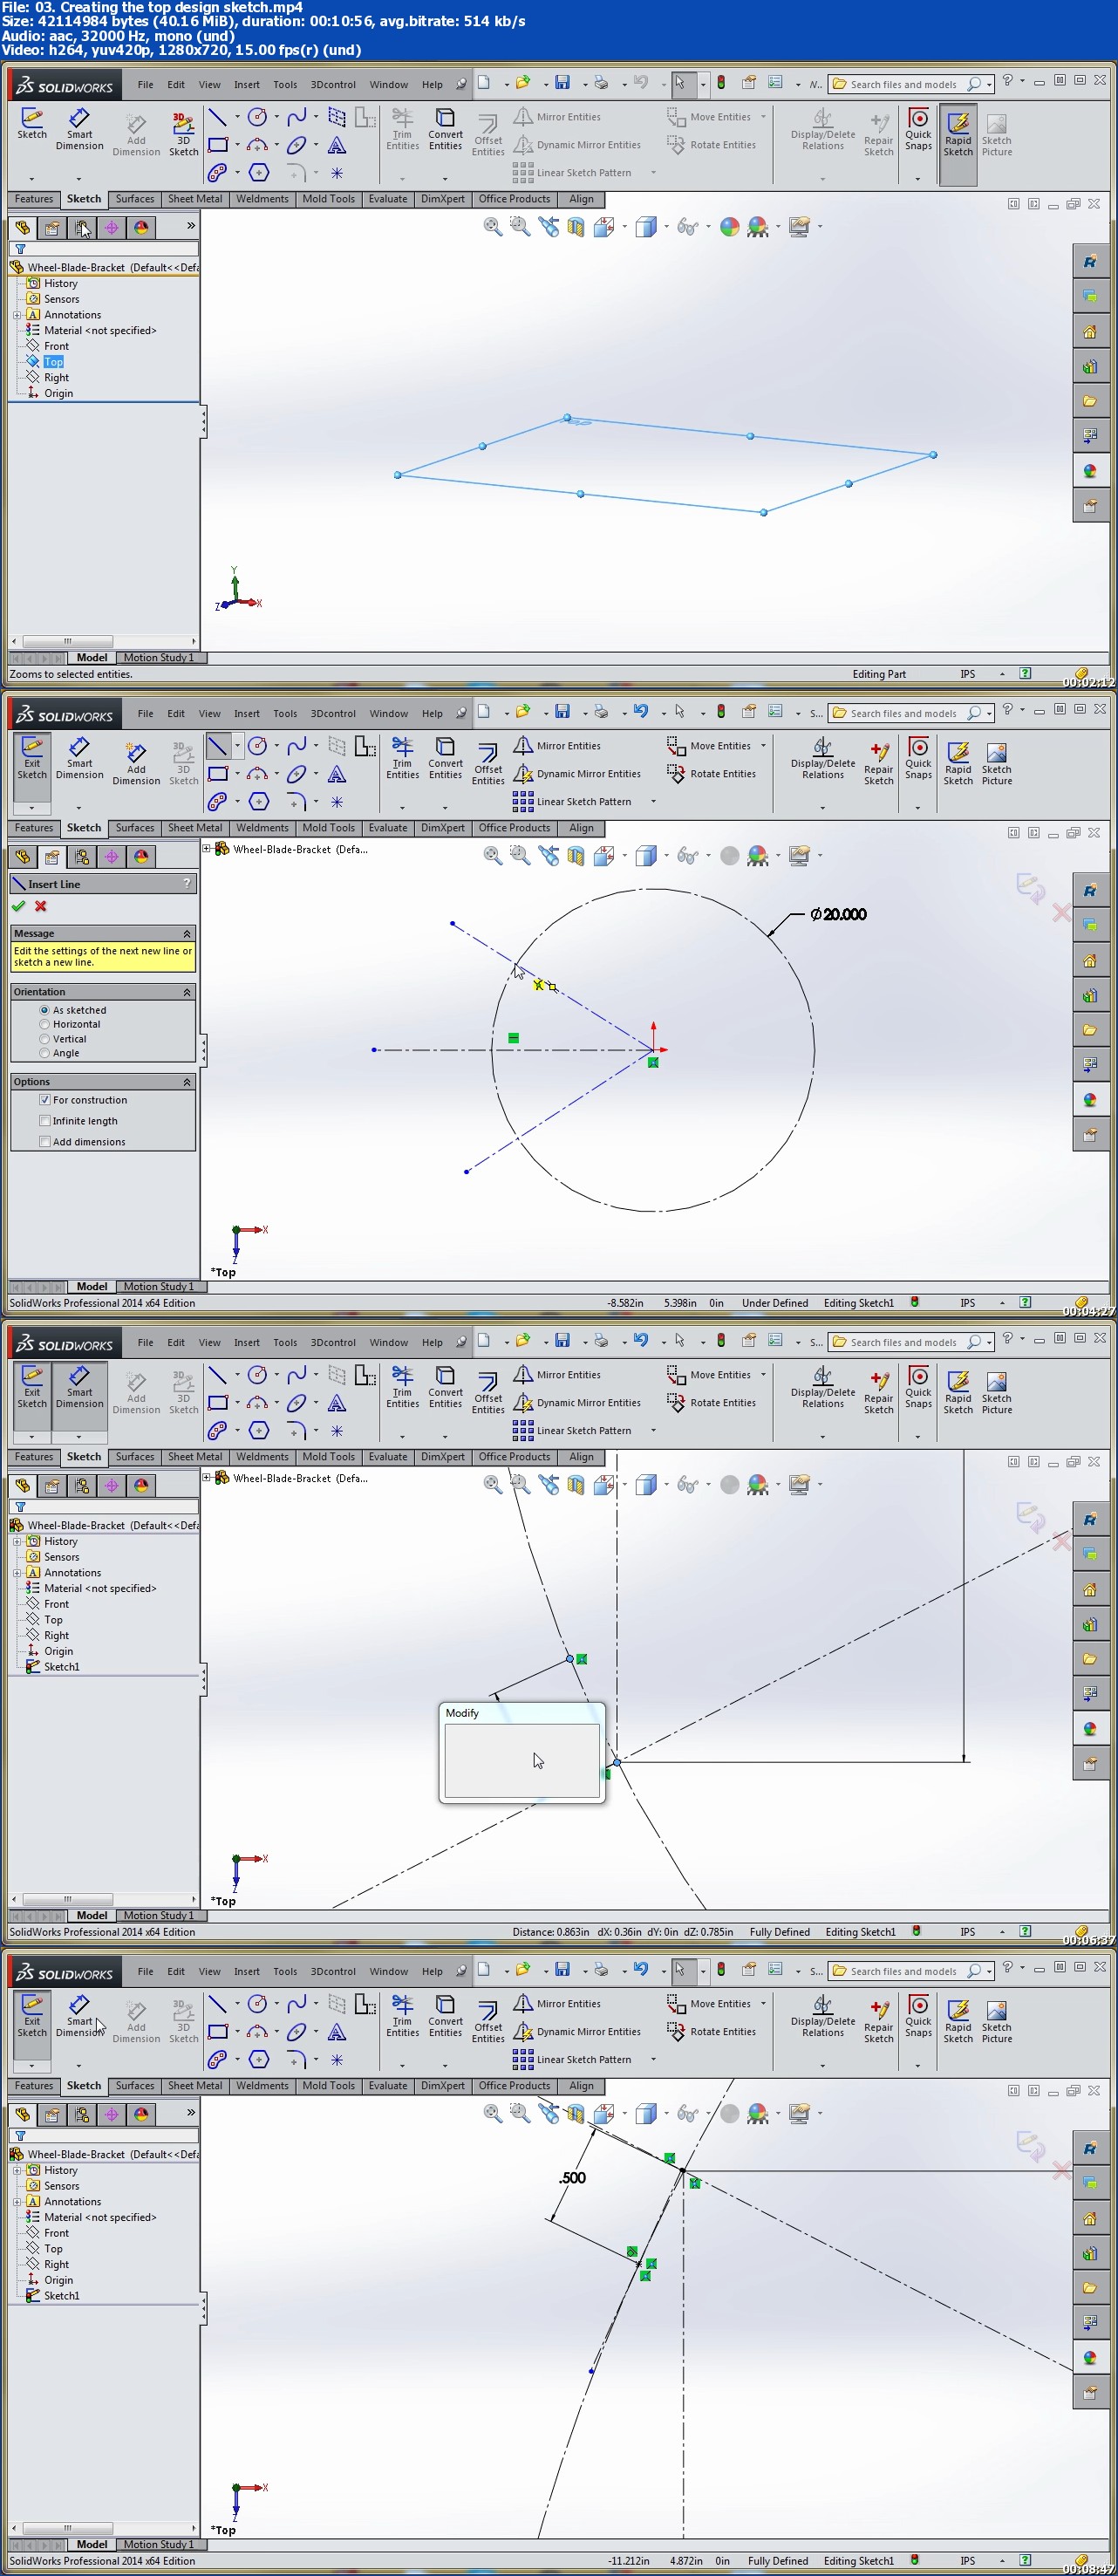Click Edit Appearance color ball in the blue-plane window

tap(730, 227)
